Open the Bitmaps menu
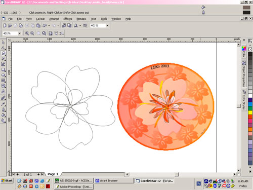This screenshot has width=253, height=190. [x=81, y=19]
